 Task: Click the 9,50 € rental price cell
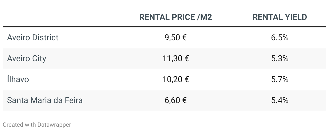[176, 38]
